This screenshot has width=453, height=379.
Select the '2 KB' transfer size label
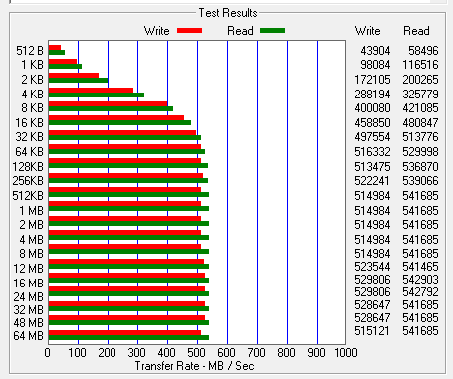pos(32,80)
